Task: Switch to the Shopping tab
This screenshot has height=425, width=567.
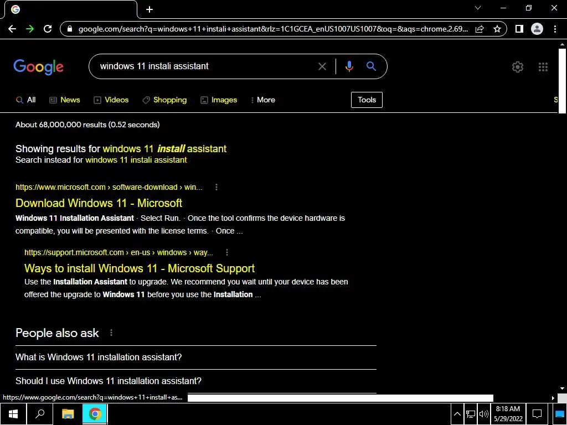Action: [x=164, y=100]
